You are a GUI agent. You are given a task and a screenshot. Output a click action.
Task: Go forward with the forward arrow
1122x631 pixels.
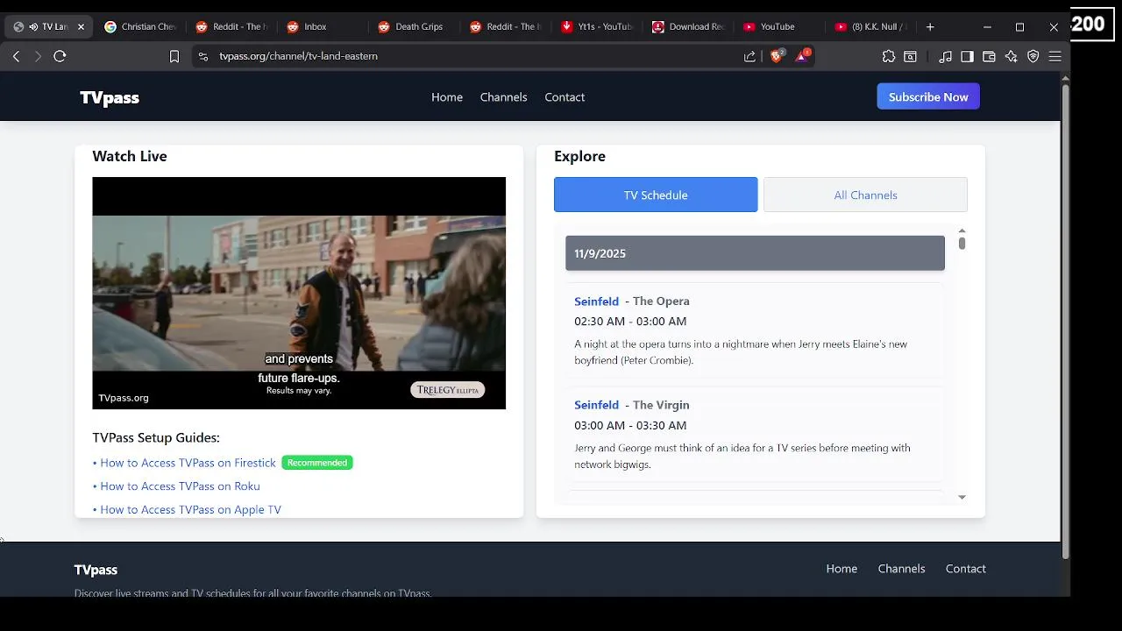tap(38, 56)
